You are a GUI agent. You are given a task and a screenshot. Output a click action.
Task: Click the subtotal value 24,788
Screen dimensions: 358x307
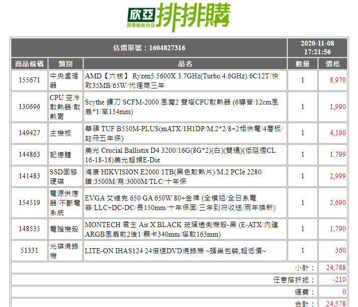point(336,267)
